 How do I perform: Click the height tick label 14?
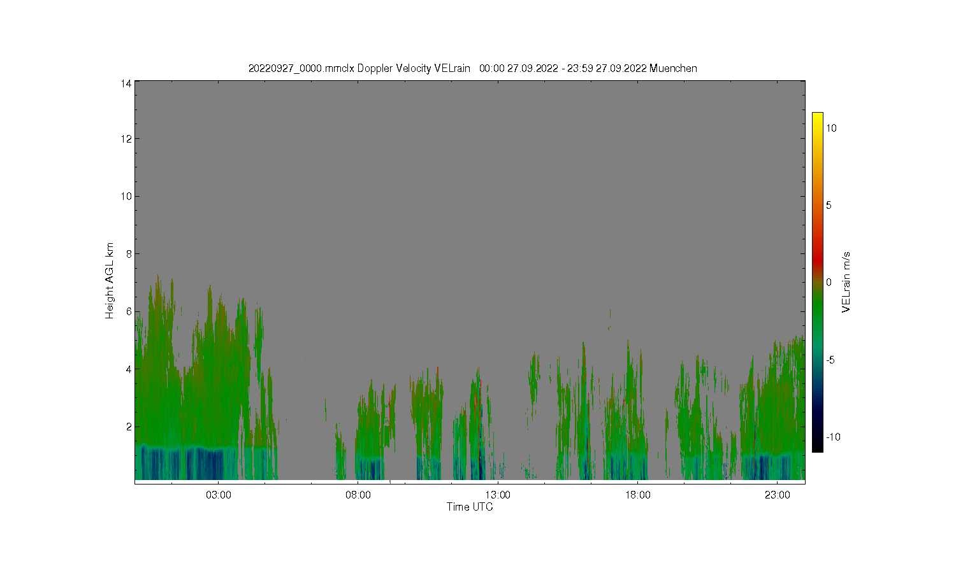(x=126, y=83)
